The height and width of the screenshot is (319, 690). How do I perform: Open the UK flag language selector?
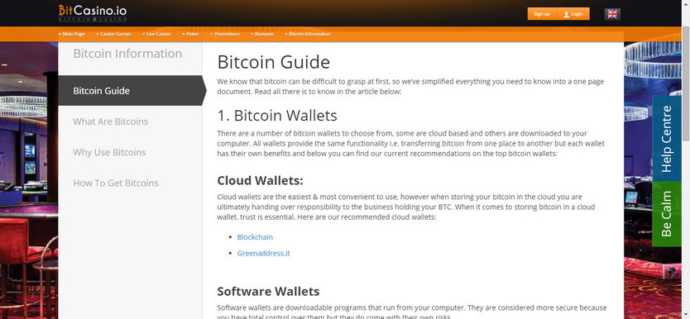[x=612, y=13]
